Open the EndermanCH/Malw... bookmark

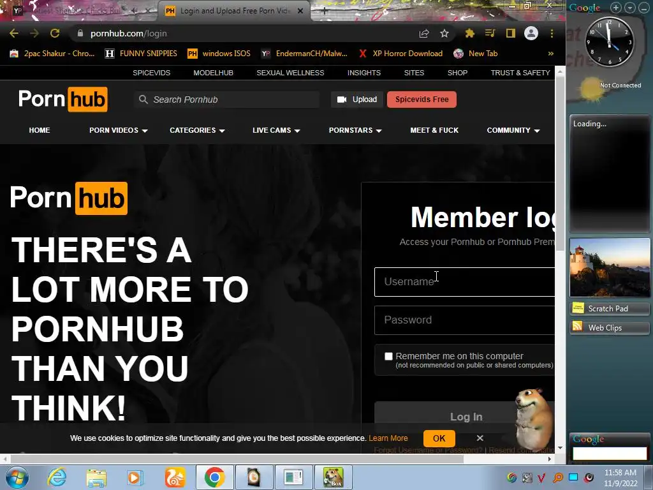[304, 54]
